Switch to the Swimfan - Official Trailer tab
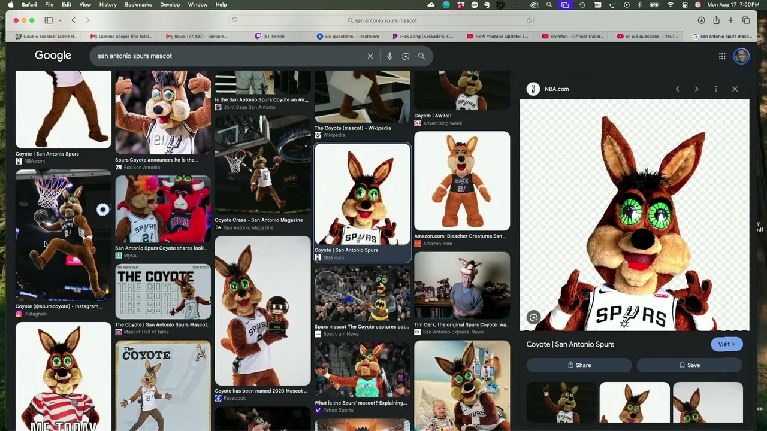The image size is (767, 431). (x=573, y=37)
